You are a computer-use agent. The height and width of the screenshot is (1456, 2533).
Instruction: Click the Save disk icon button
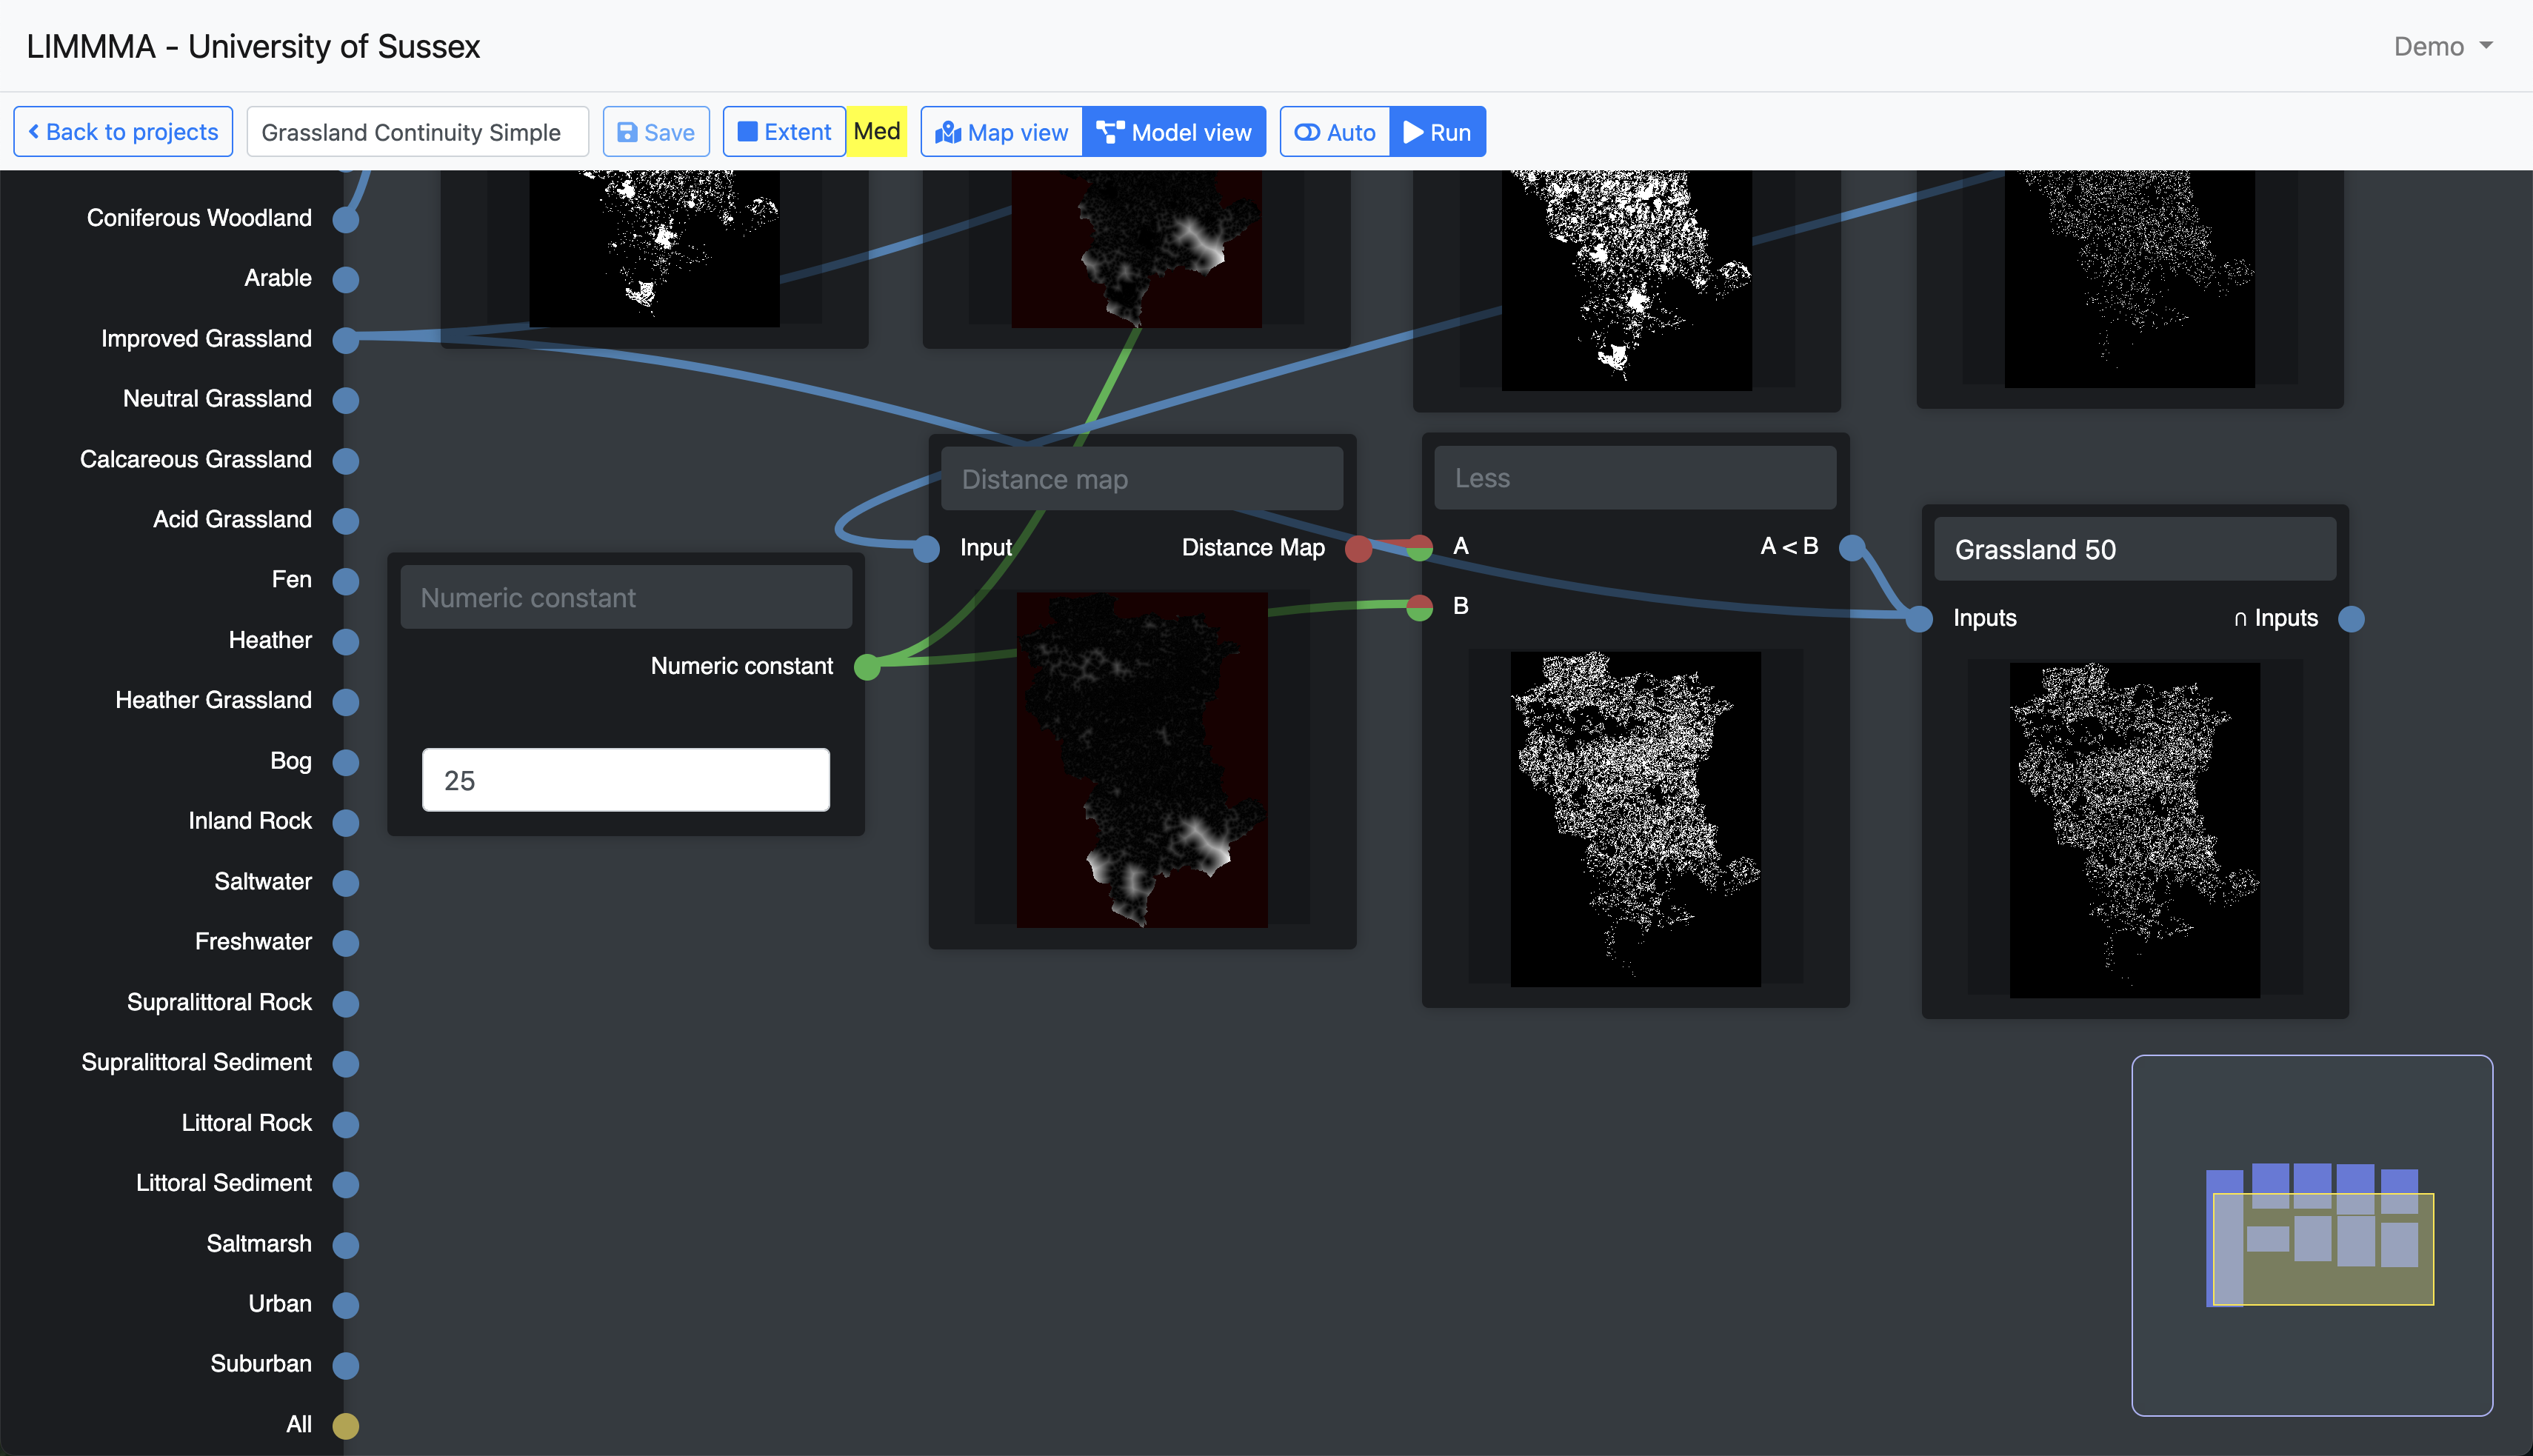click(655, 132)
